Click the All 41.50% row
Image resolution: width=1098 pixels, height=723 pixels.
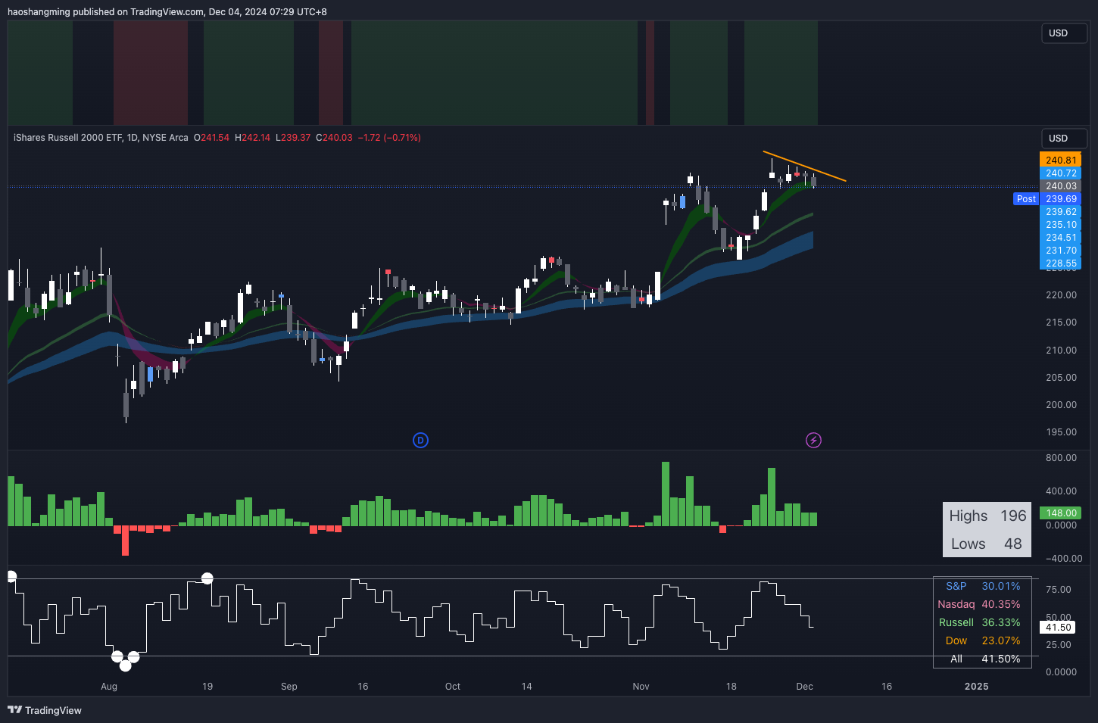pyautogui.click(x=982, y=659)
